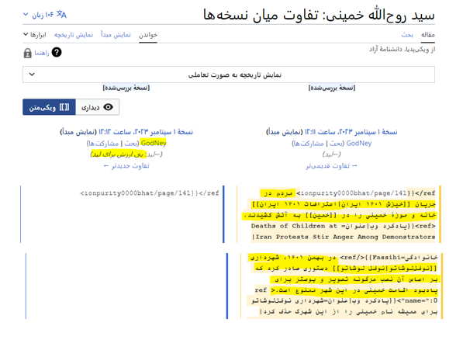Switch to دیداری visual diff mode
Viewport: 463px width, 340px height.
tap(98, 107)
